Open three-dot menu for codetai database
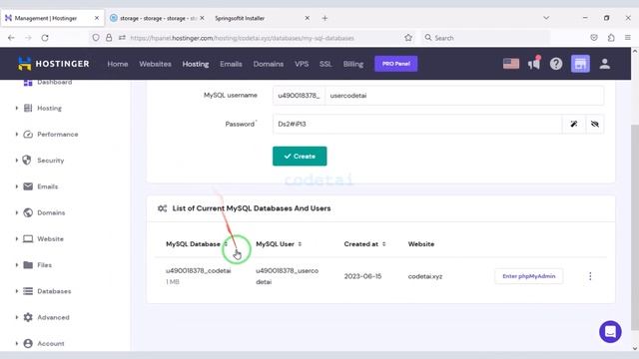The image size is (639, 359). coord(590,276)
